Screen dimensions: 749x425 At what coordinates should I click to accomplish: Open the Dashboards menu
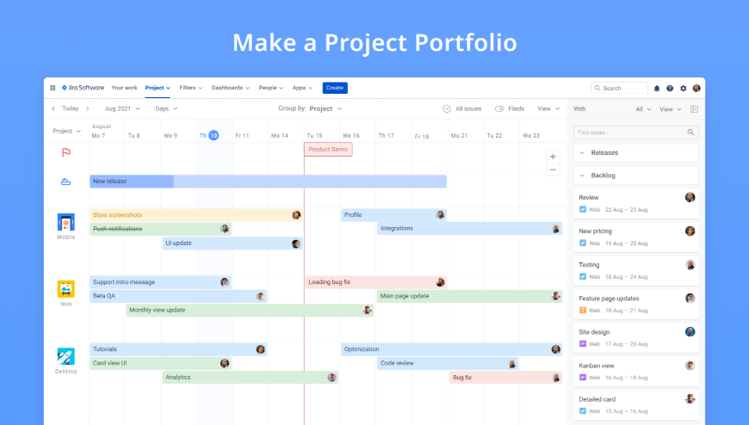(231, 88)
